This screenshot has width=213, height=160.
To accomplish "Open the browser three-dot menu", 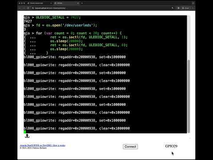I will coord(193,8).
